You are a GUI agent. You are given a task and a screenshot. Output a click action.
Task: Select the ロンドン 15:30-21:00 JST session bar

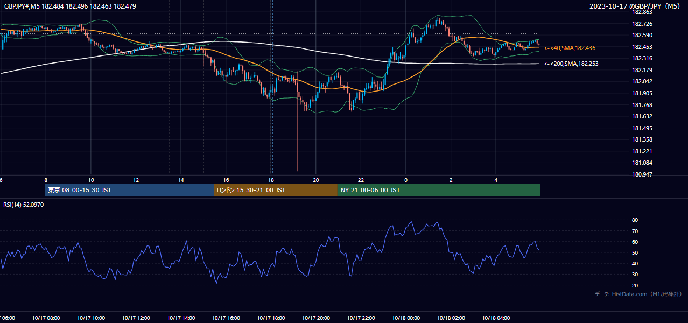(276, 190)
